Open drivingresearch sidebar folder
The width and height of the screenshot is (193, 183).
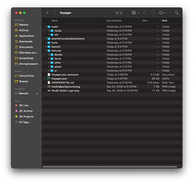tap(28, 64)
